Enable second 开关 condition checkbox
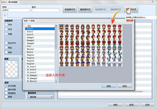This screenshot has height=109, width=157. coord(6,29)
